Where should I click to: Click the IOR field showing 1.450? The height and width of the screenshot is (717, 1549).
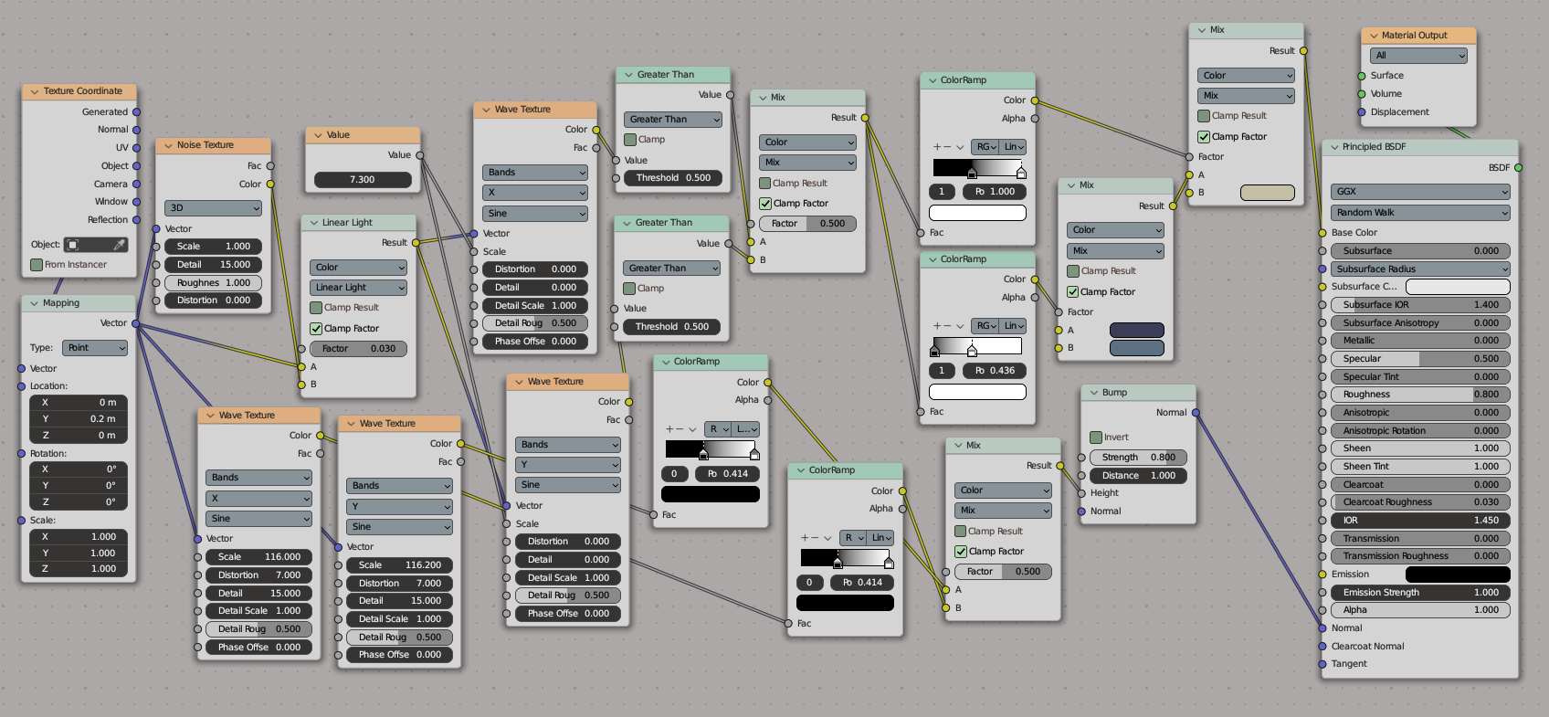click(1420, 521)
